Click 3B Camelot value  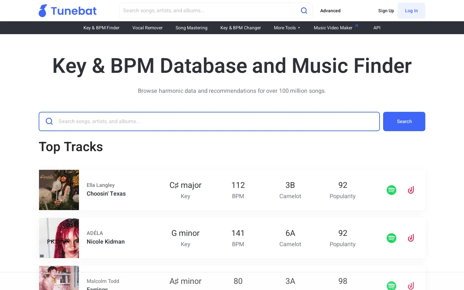pyautogui.click(x=290, y=185)
